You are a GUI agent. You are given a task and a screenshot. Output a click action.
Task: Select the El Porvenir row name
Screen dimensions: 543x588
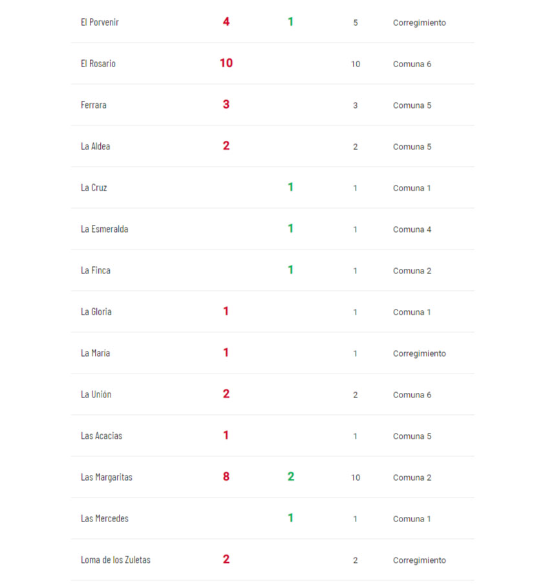coord(100,23)
